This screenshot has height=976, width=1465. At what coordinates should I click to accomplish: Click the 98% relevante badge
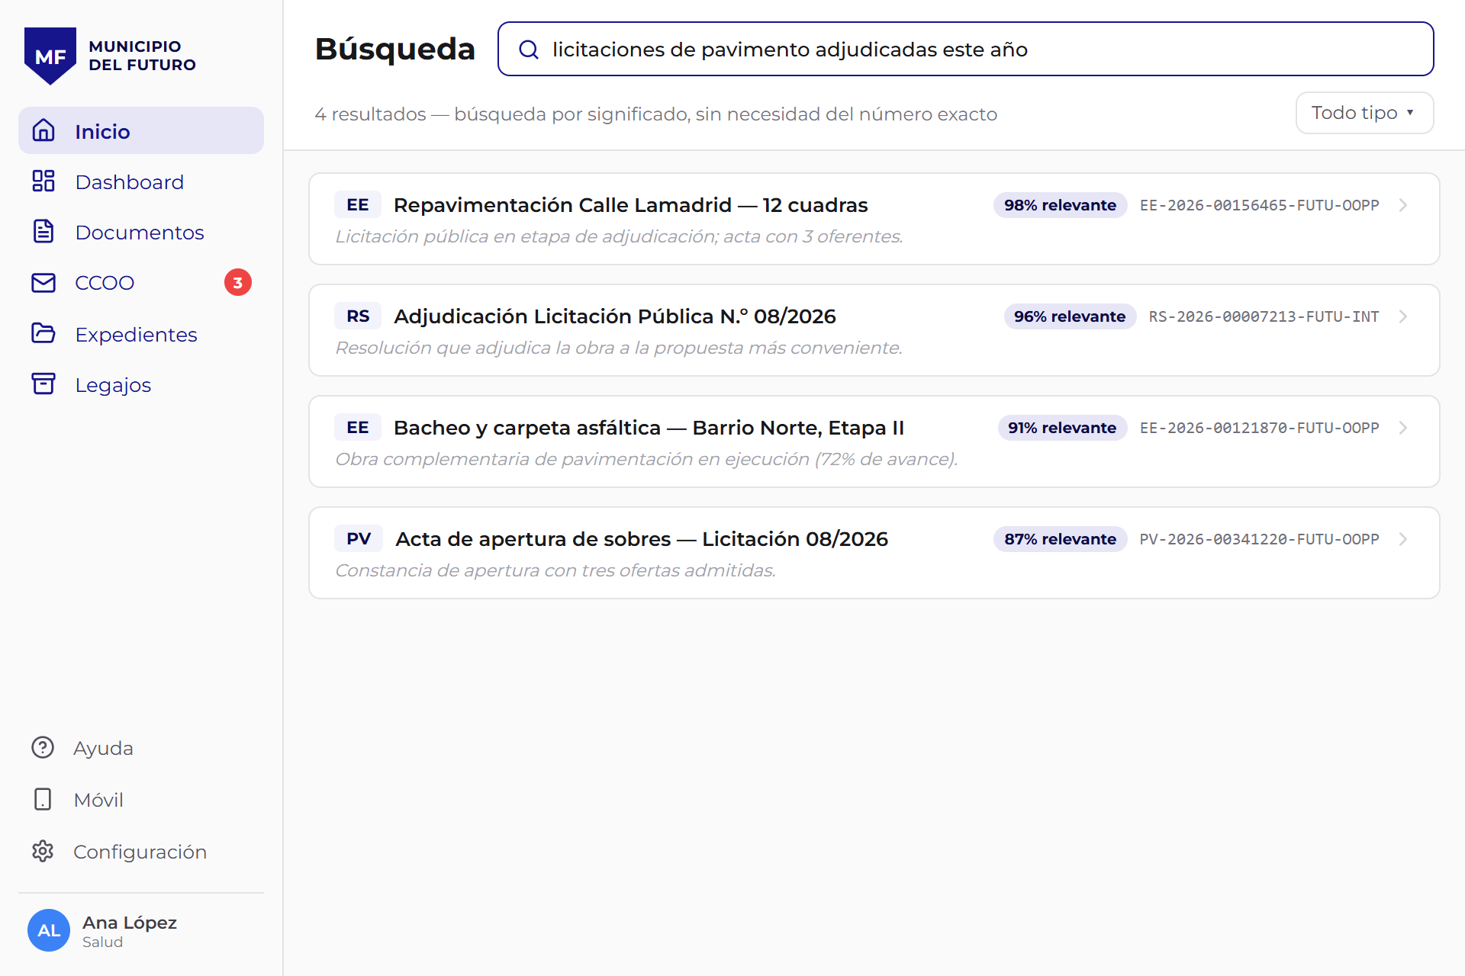[x=1060, y=205]
